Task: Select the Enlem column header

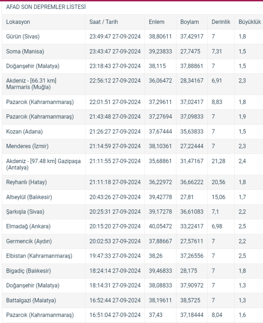Action: click(x=157, y=22)
